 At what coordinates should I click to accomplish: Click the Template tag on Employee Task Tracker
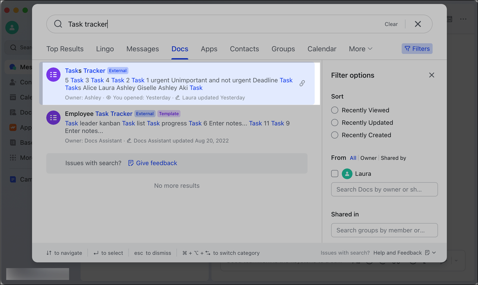pyautogui.click(x=169, y=114)
